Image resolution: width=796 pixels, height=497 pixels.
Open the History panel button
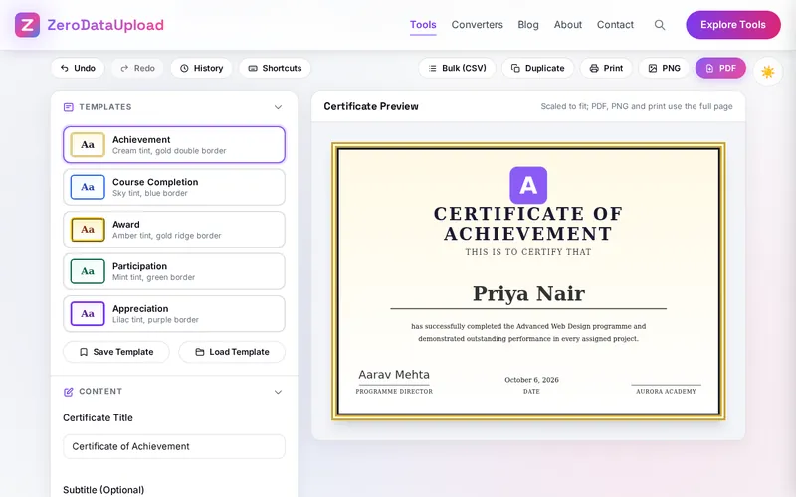coord(202,68)
